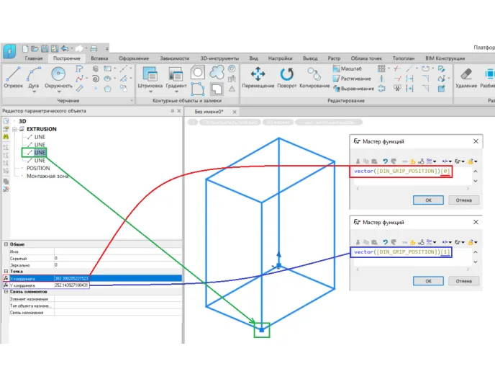Open the Оформление ribbon tab
This screenshot has height=387, width=495.
[x=134, y=58]
